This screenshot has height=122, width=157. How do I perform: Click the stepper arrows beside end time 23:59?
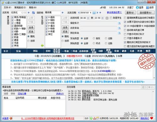pyautogui.click(x=103, y=18)
